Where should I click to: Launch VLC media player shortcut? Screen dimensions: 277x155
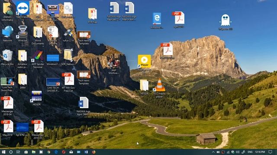[160, 88]
